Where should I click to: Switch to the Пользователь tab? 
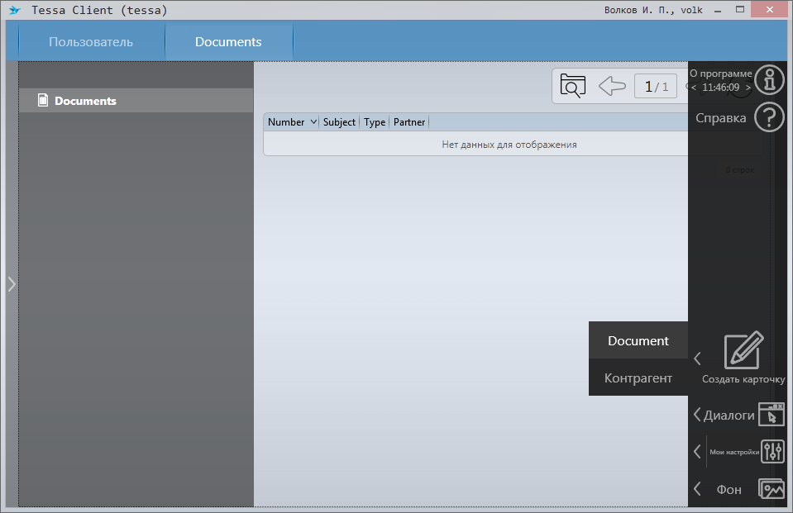91,42
